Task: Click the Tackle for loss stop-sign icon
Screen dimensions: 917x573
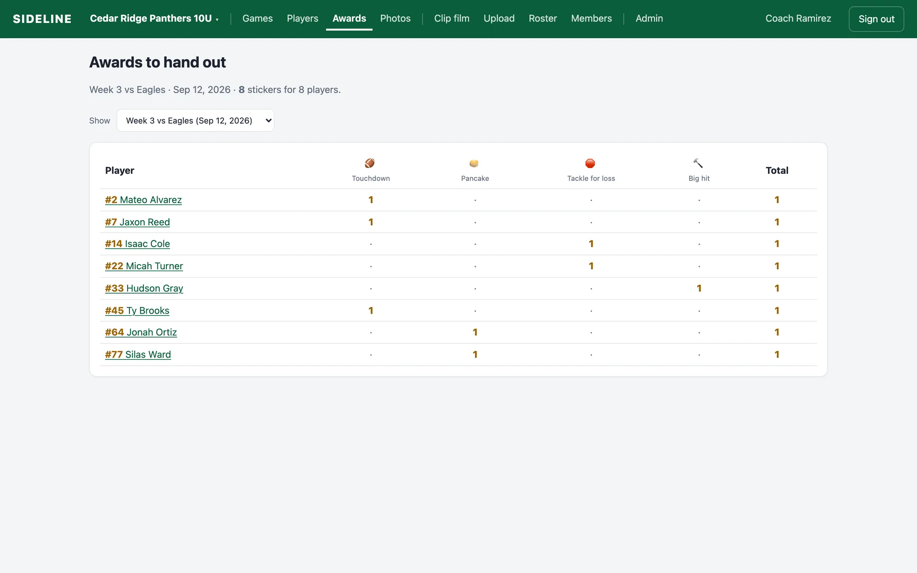Action: point(590,163)
